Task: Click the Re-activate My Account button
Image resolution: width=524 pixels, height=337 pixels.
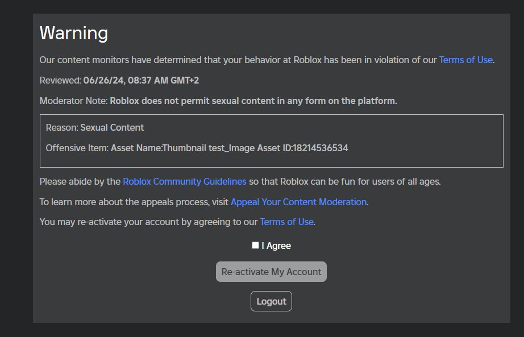Action: [x=271, y=272]
